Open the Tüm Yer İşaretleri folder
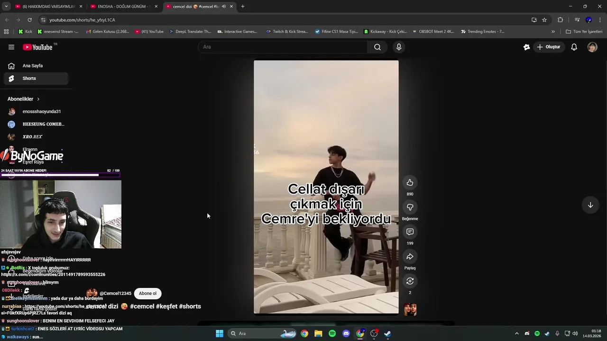 pyautogui.click(x=584, y=32)
